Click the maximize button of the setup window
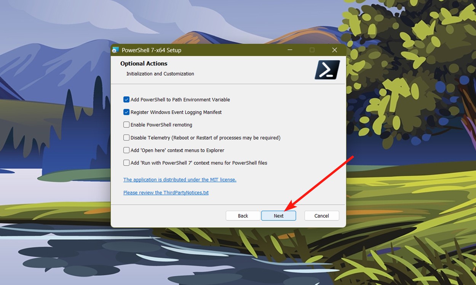The image size is (476, 285). click(312, 50)
